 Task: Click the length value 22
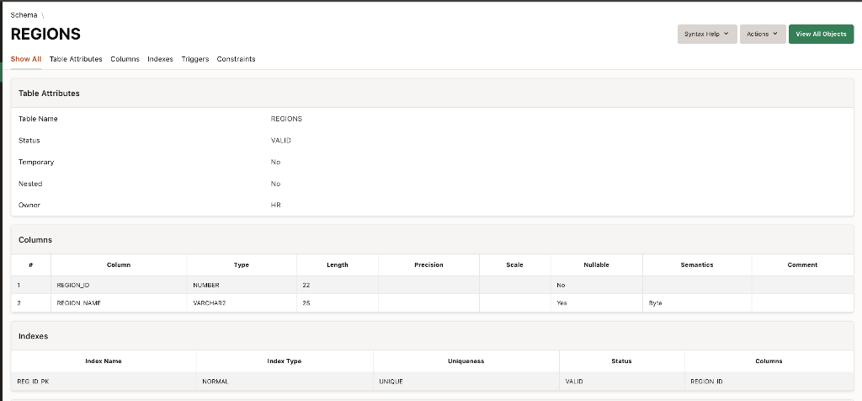tap(306, 286)
